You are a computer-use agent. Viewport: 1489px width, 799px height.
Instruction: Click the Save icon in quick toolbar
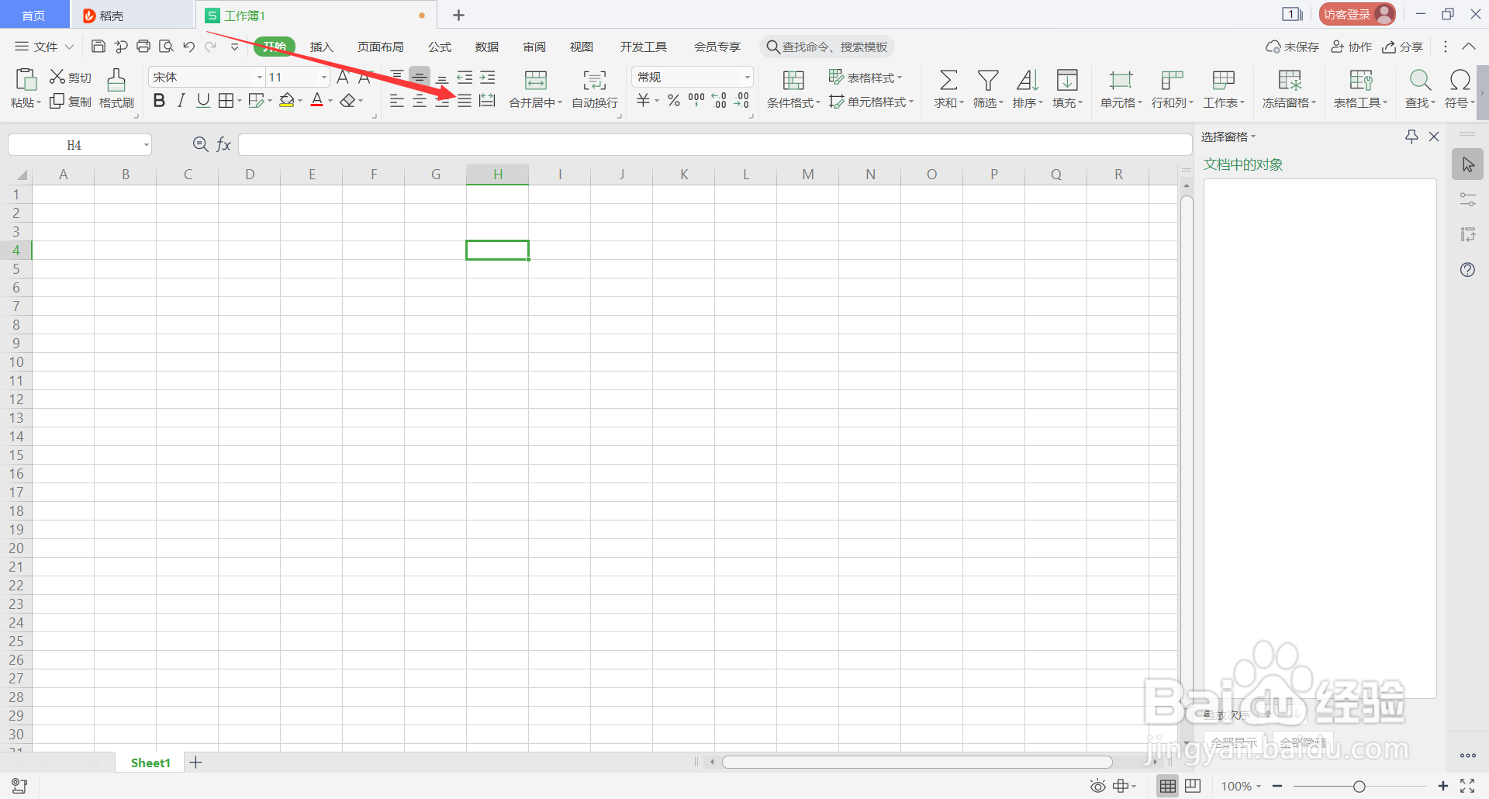[98, 47]
